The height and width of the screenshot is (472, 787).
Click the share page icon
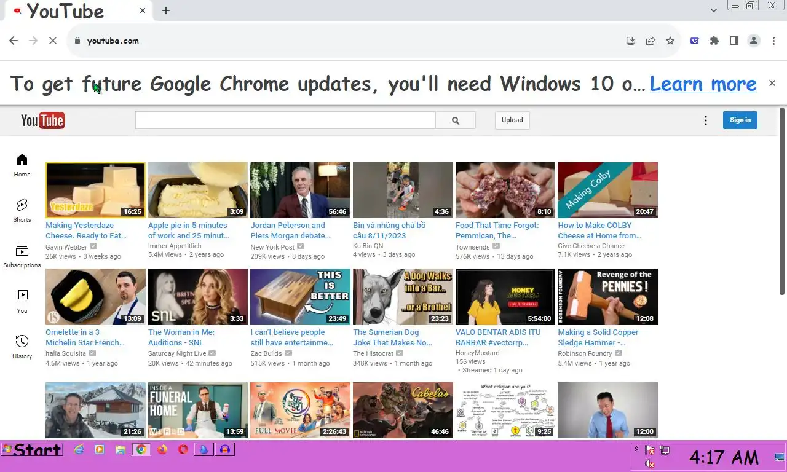pos(651,41)
